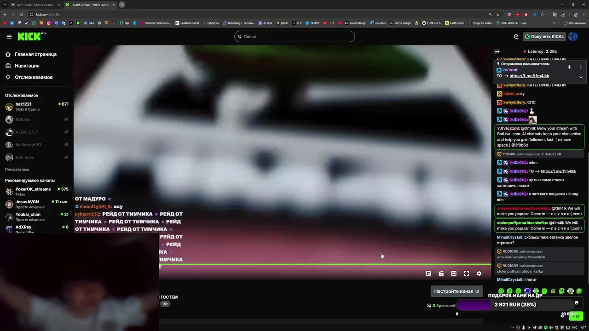Open video player settings gear
Viewport: 589px width, 331px height.
[479, 274]
